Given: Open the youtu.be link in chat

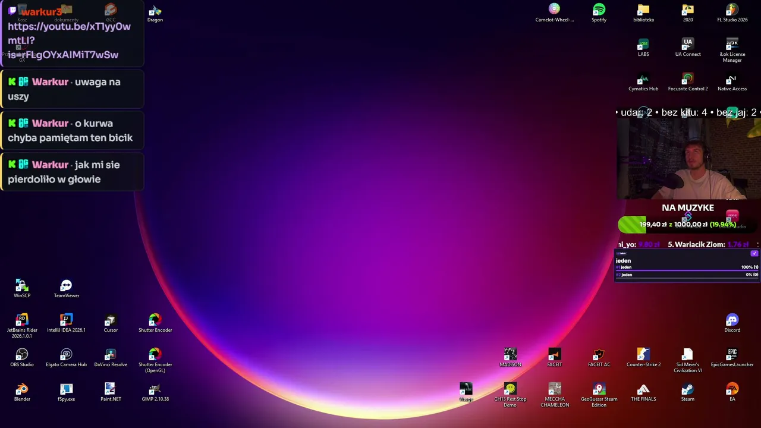Looking at the screenshot, I should tap(69, 40).
